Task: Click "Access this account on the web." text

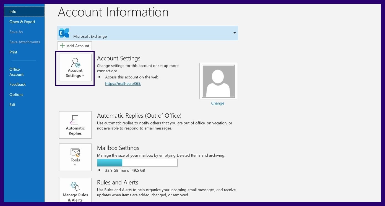Action: click(132, 77)
